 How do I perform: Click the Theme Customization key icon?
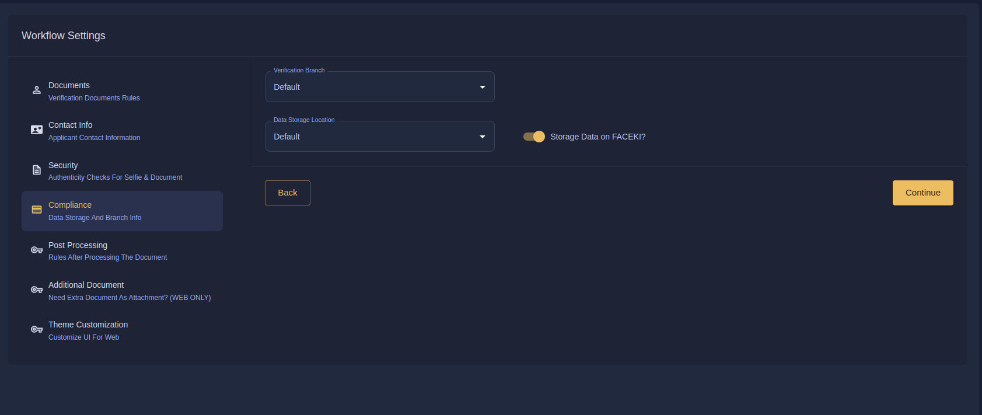(x=37, y=329)
